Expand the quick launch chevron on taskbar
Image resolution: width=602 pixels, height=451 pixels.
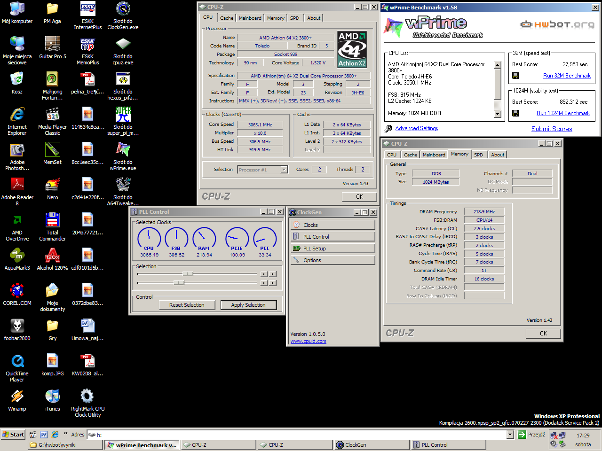pyautogui.click(x=65, y=434)
